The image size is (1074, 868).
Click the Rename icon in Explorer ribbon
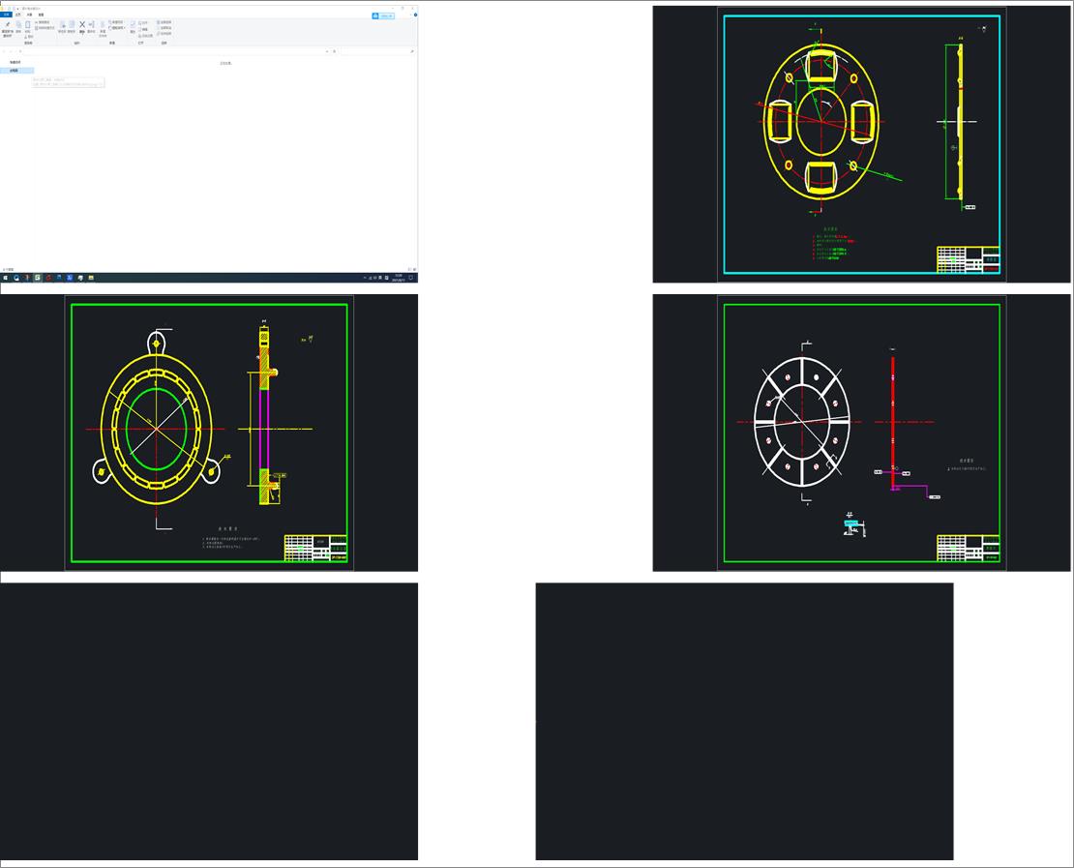click(x=91, y=27)
